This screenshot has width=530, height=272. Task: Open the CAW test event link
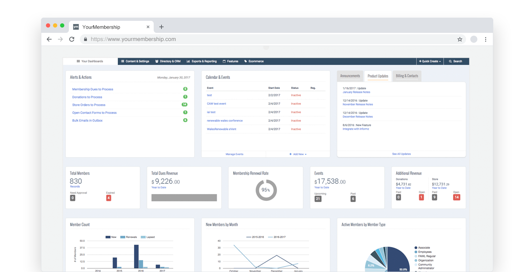[217, 104]
